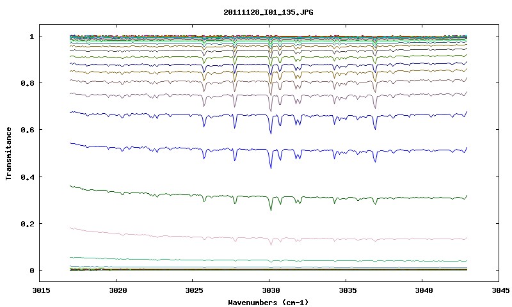Click the x-axis tick label 3035

click(x=347, y=290)
